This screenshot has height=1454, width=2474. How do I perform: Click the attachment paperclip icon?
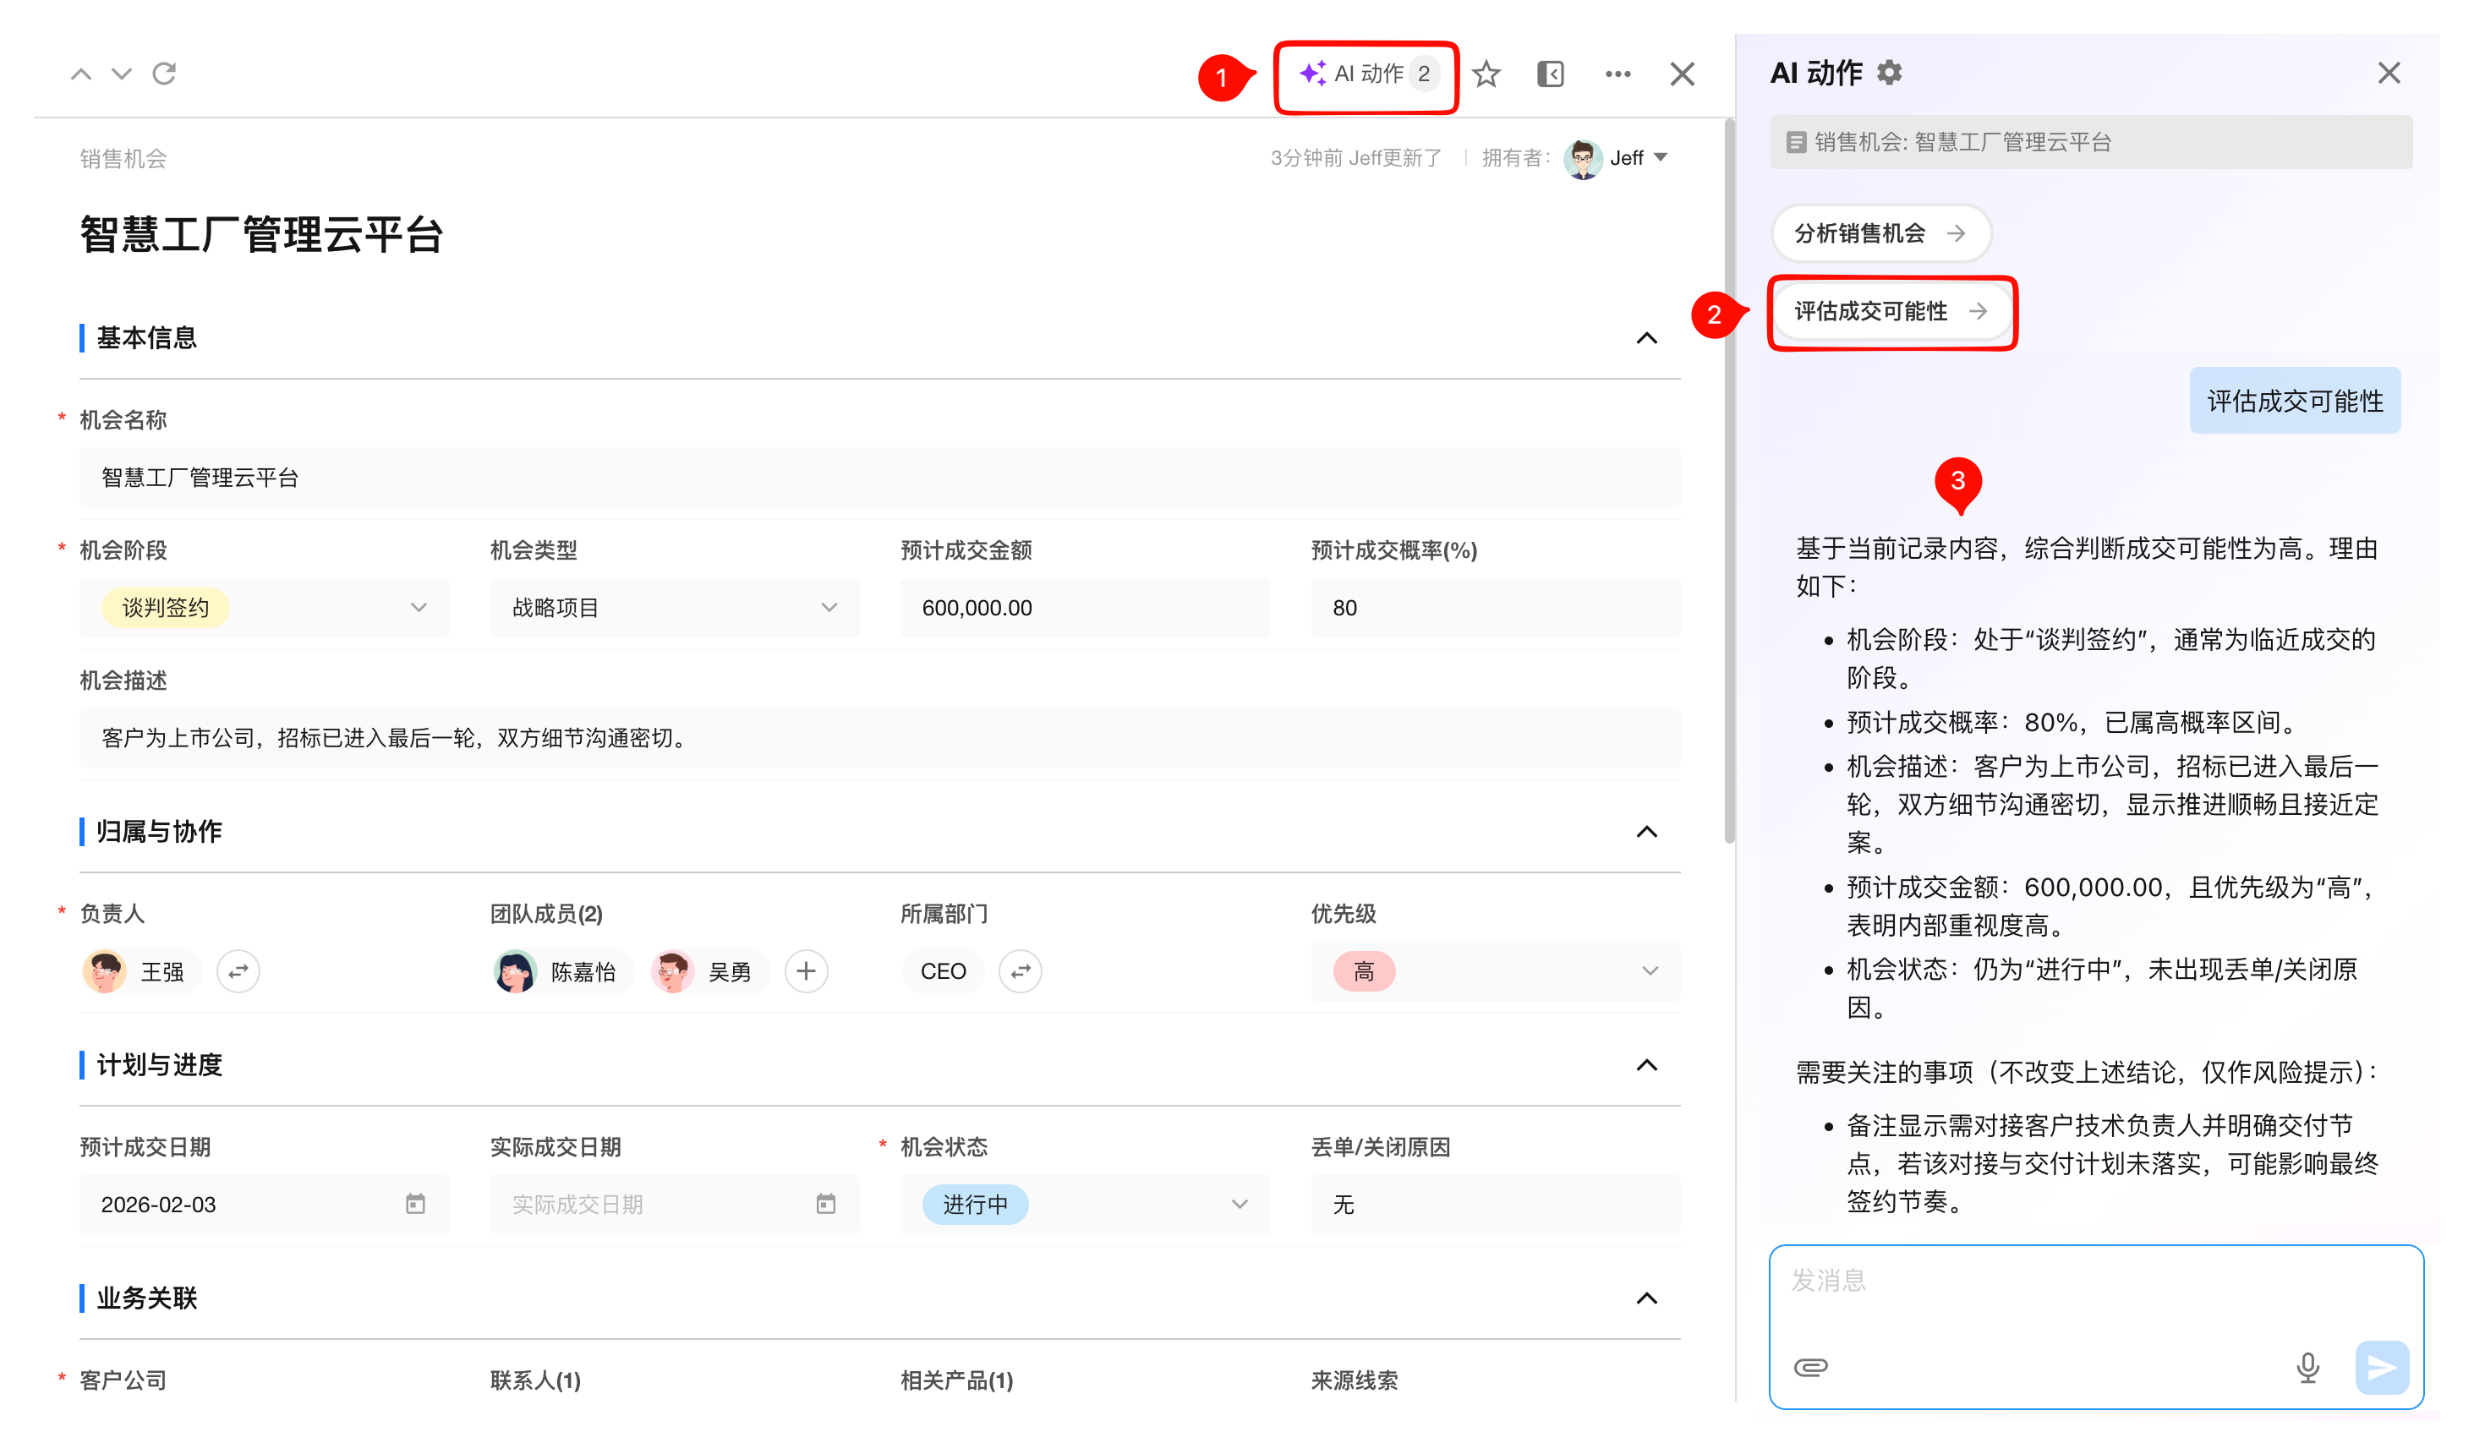1810,1367
